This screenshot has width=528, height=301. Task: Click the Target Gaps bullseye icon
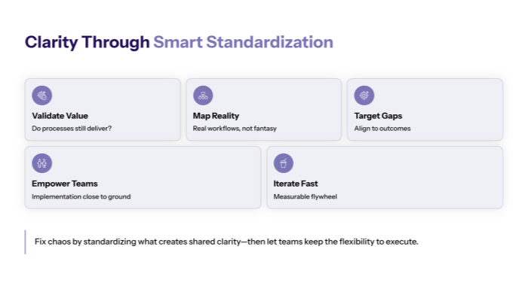pos(364,96)
